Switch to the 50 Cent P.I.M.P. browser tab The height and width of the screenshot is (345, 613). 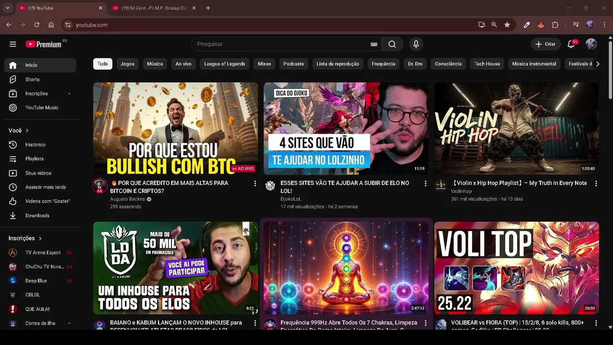point(153,8)
